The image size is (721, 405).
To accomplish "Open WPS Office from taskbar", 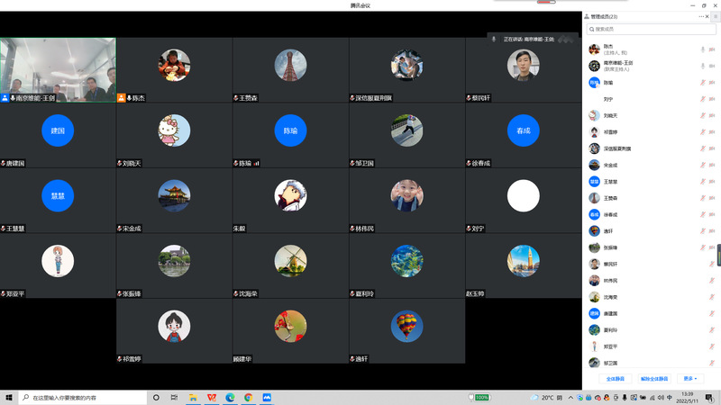I will [x=212, y=398].
